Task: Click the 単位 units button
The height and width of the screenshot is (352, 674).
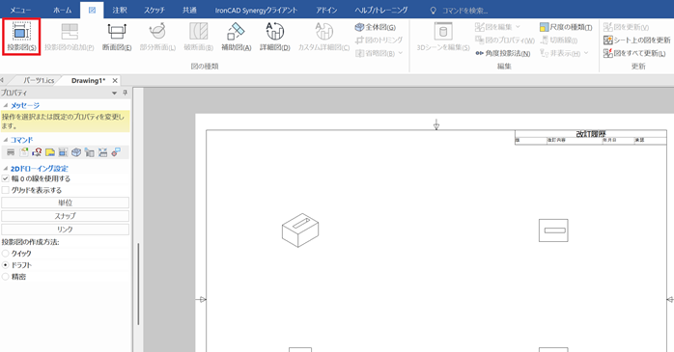Action: point(66,203)
